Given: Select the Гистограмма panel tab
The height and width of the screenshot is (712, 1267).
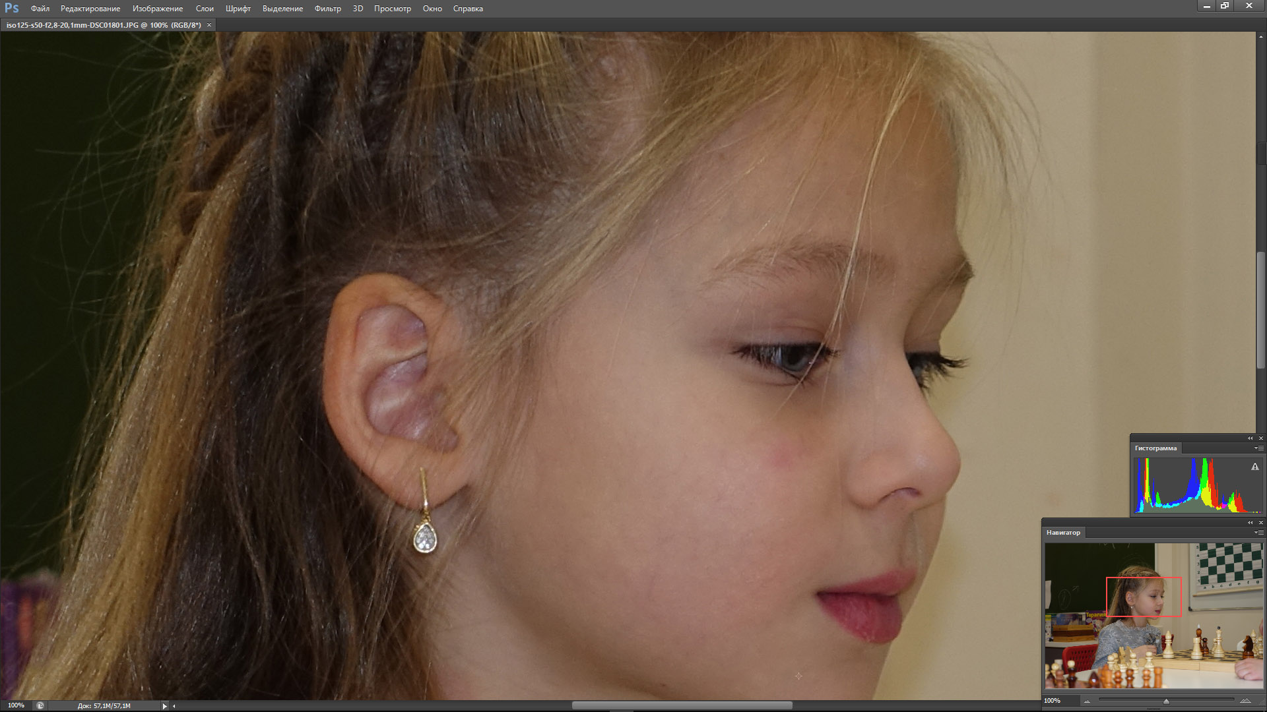Looking at the screenshot, I should point(1155,448).
